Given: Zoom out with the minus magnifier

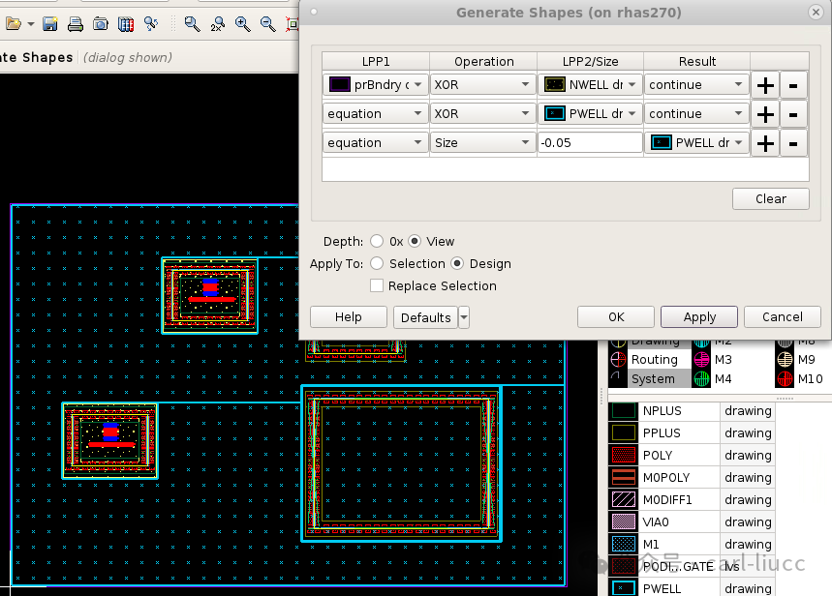Looking at the screenshot, I should (x=268, y=24).
